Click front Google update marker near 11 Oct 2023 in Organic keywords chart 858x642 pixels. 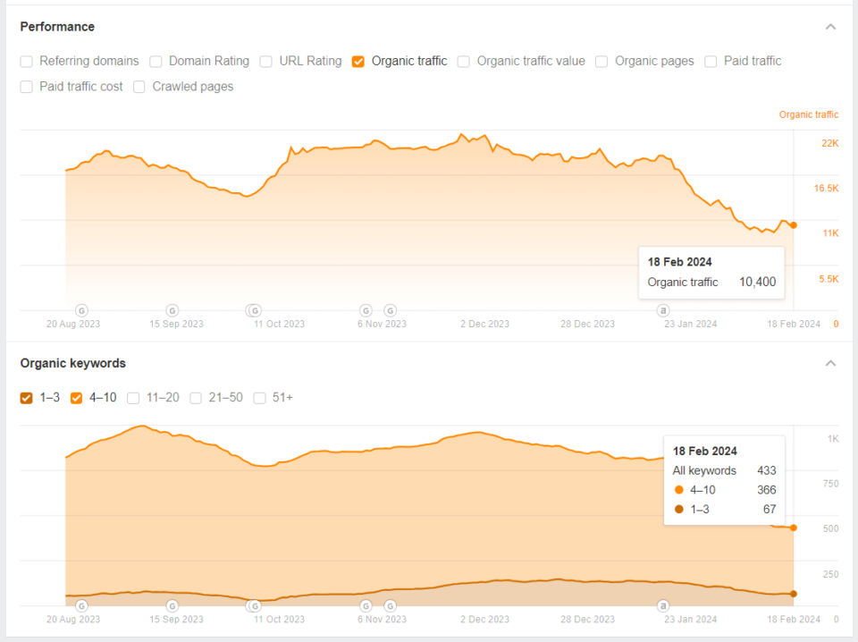(255, 606)
